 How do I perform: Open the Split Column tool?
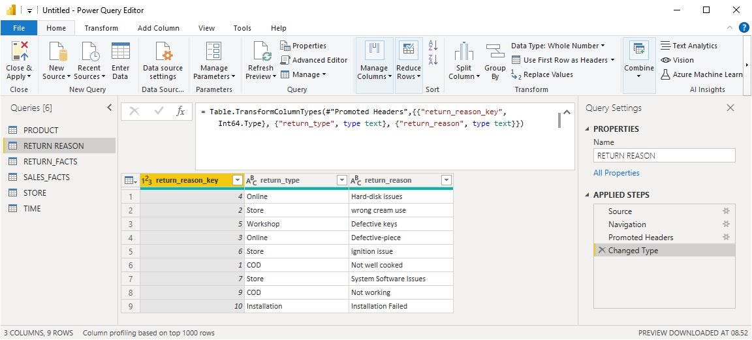tap(463, 61)
